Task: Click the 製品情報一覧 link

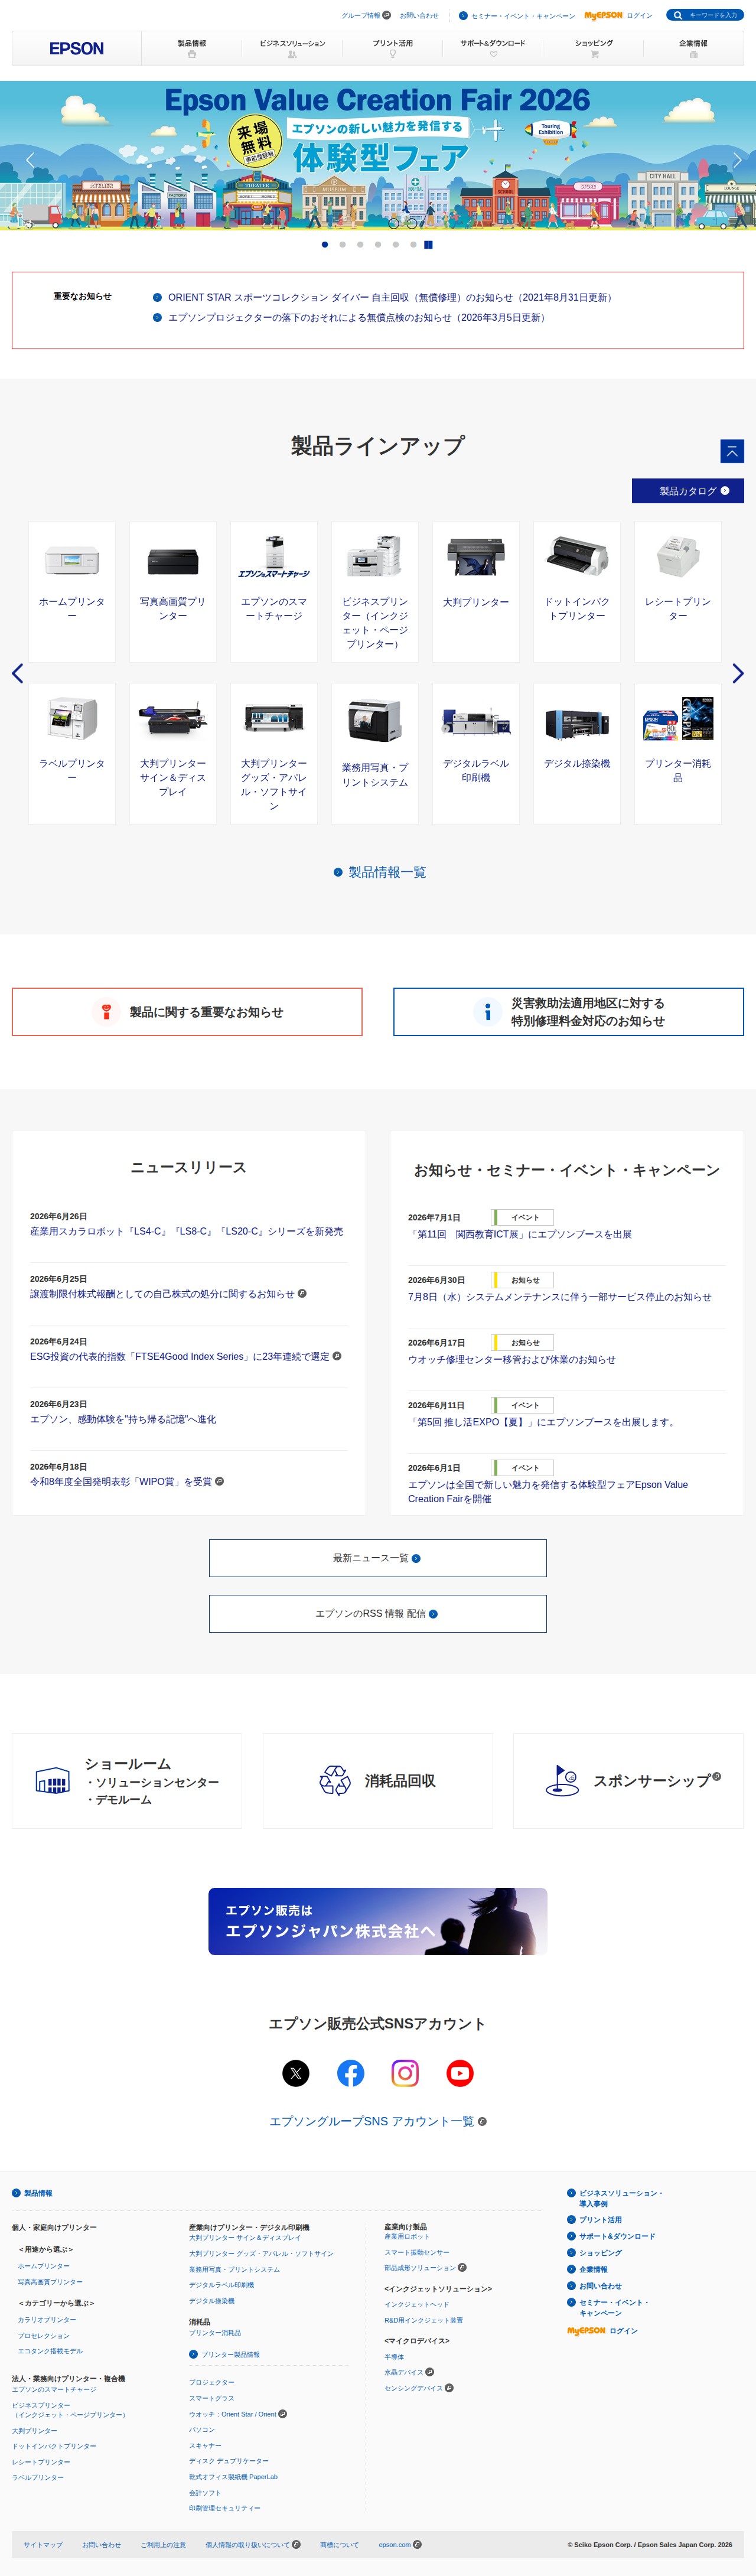Action: 380,872
